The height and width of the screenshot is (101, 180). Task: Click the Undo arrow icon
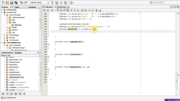(x=21, y=3)
